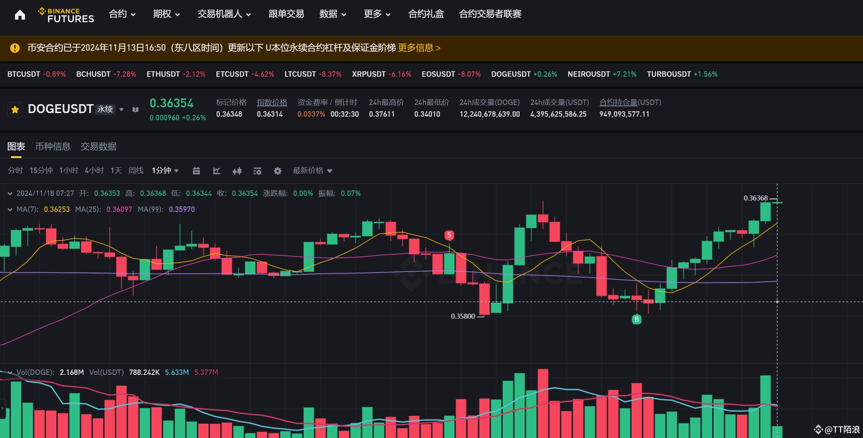Click the historical data calendar icon
863x438 pixels.
pyautogui.click(x=196, y=171)
